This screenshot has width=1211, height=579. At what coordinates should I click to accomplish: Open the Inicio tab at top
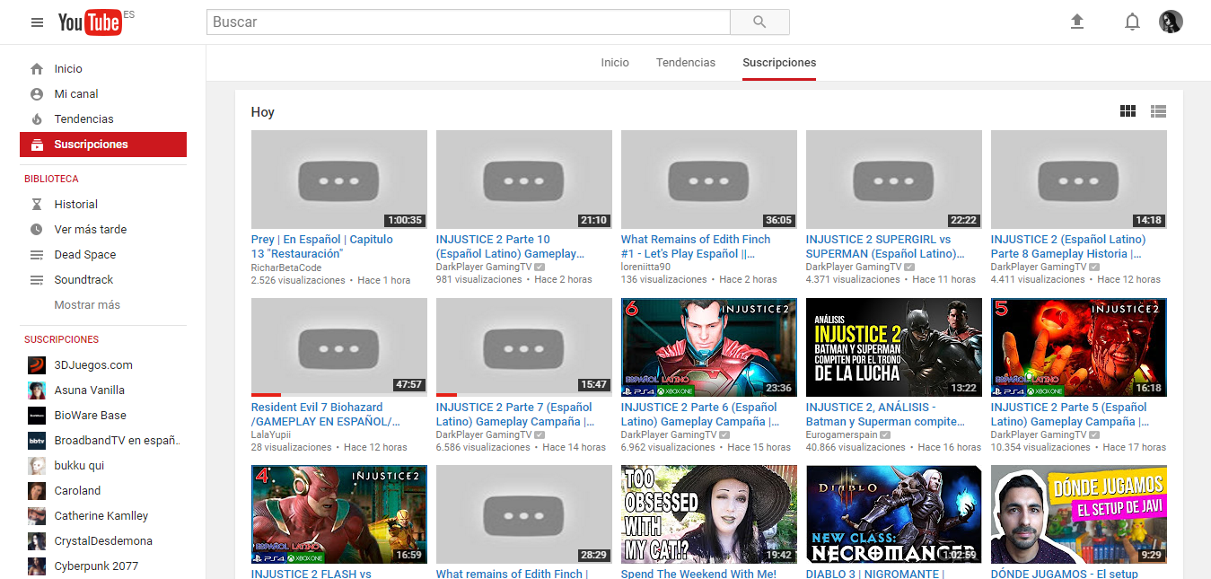point(615,63)
